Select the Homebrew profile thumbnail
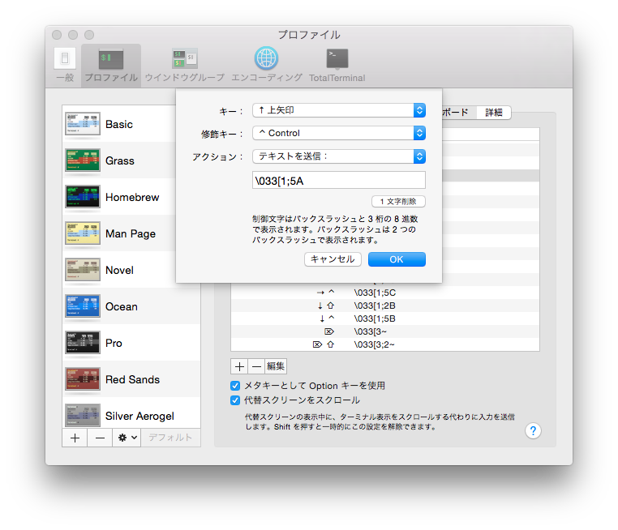Image resolution: width=618 pixels, height=530 pixels. 83,197
